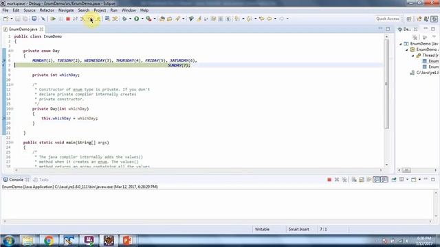Open PowerPoint from the Windows taskbar

pos(128,240)
